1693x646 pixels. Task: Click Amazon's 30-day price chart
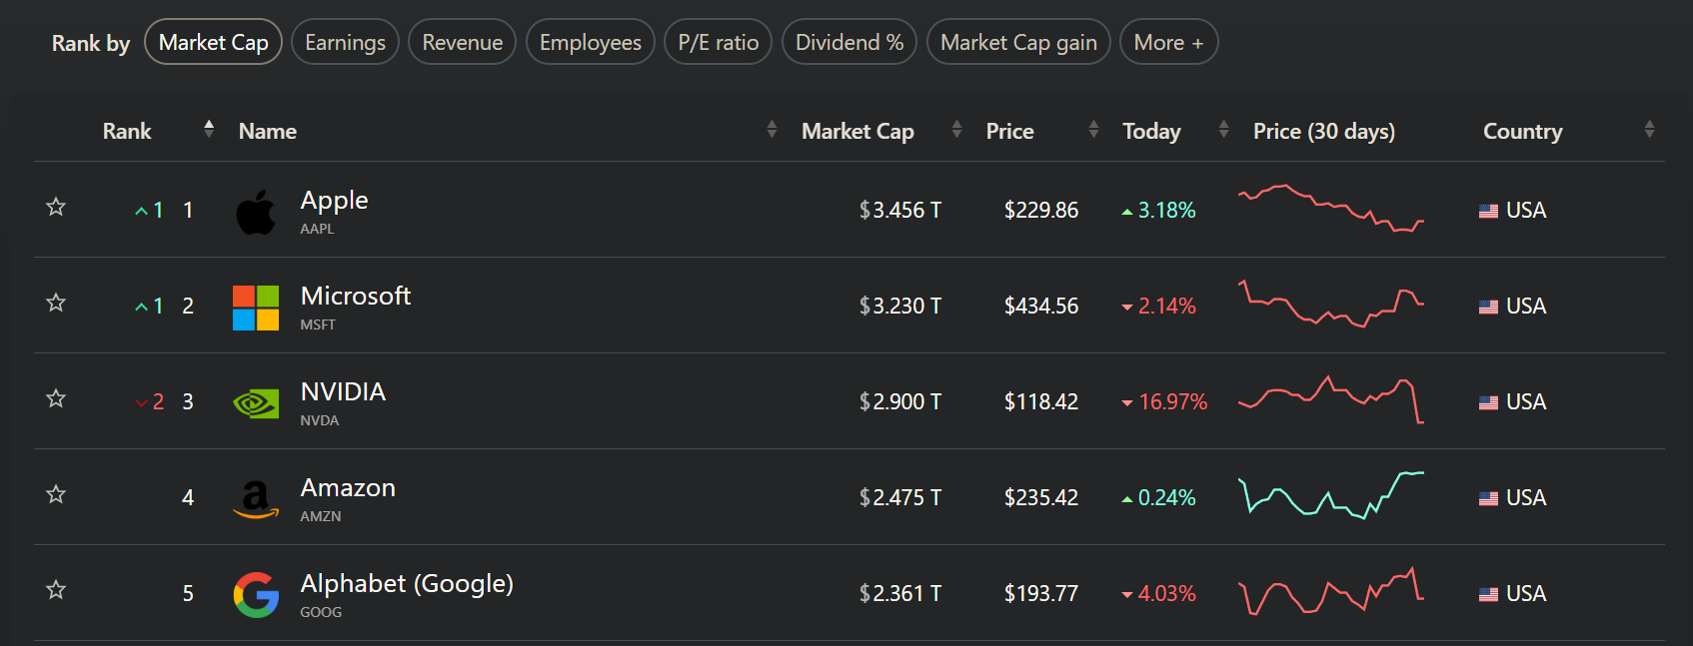1331,495
